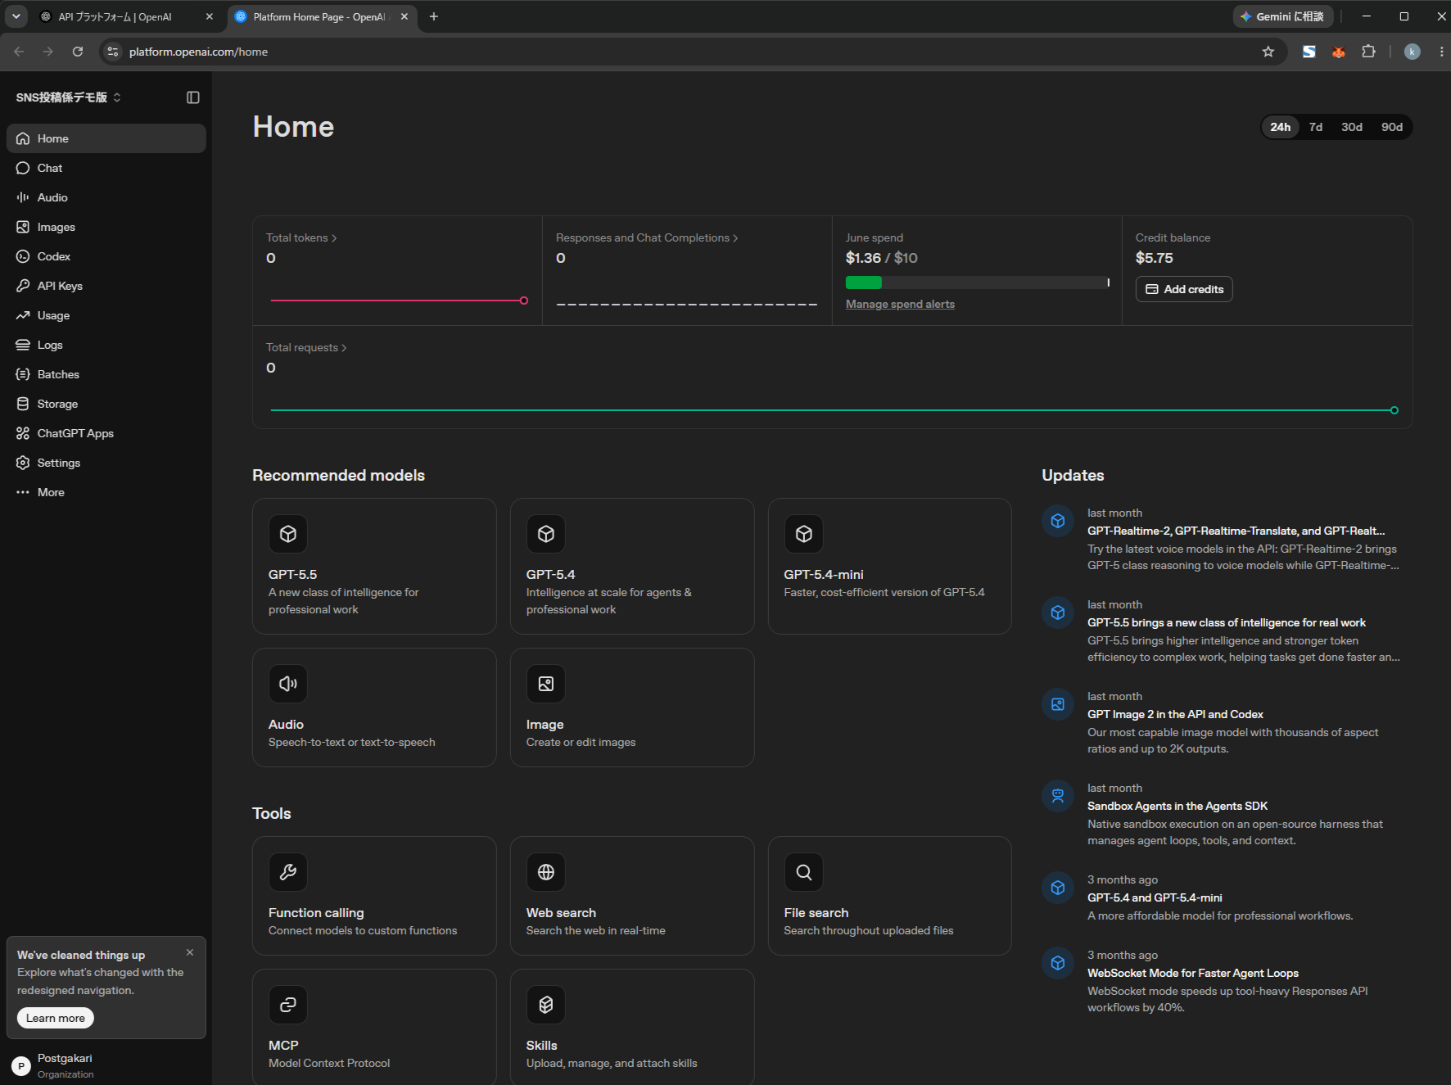1451x1085 pixels.
Task: Open the Function calling tool card
Action: click(374, 896)
